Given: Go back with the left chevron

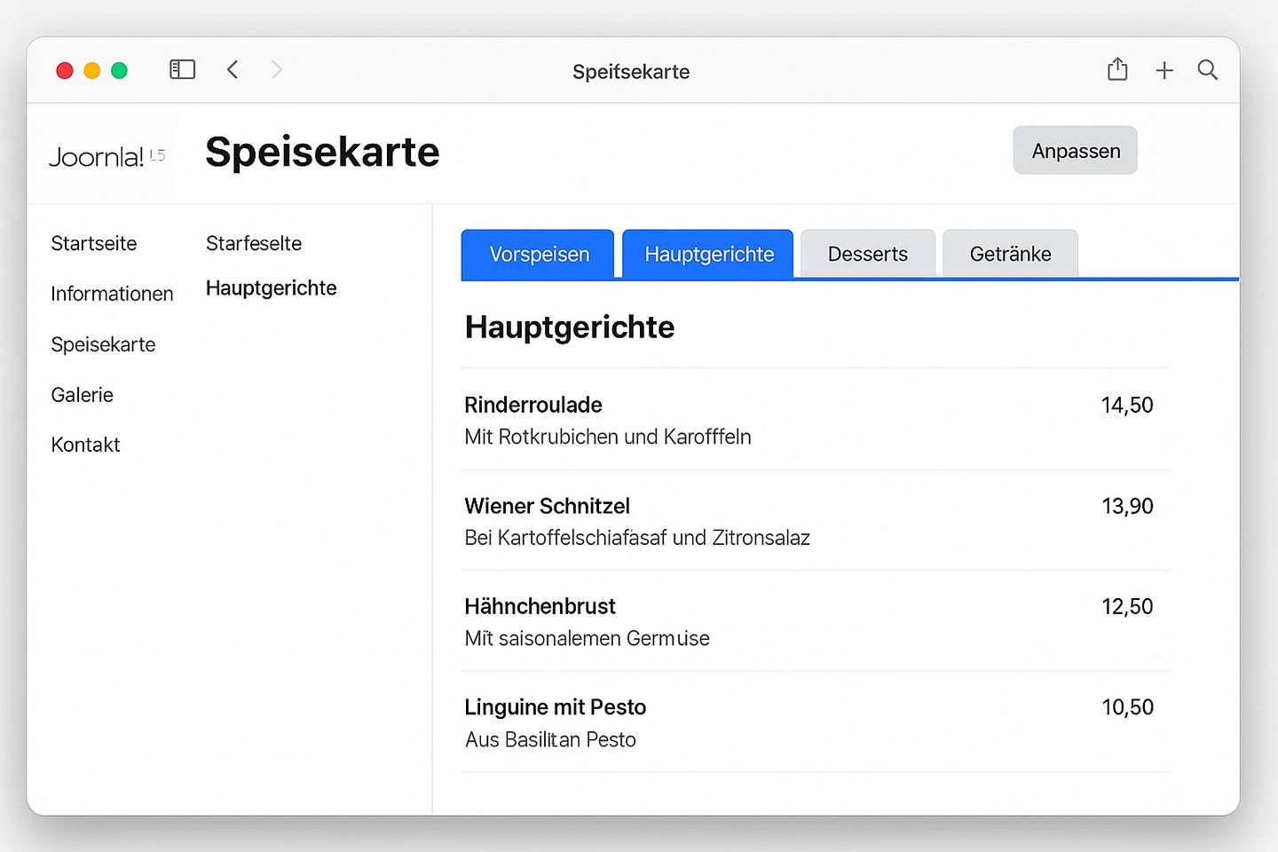Looking at the screenshot, I should point(233,69).
